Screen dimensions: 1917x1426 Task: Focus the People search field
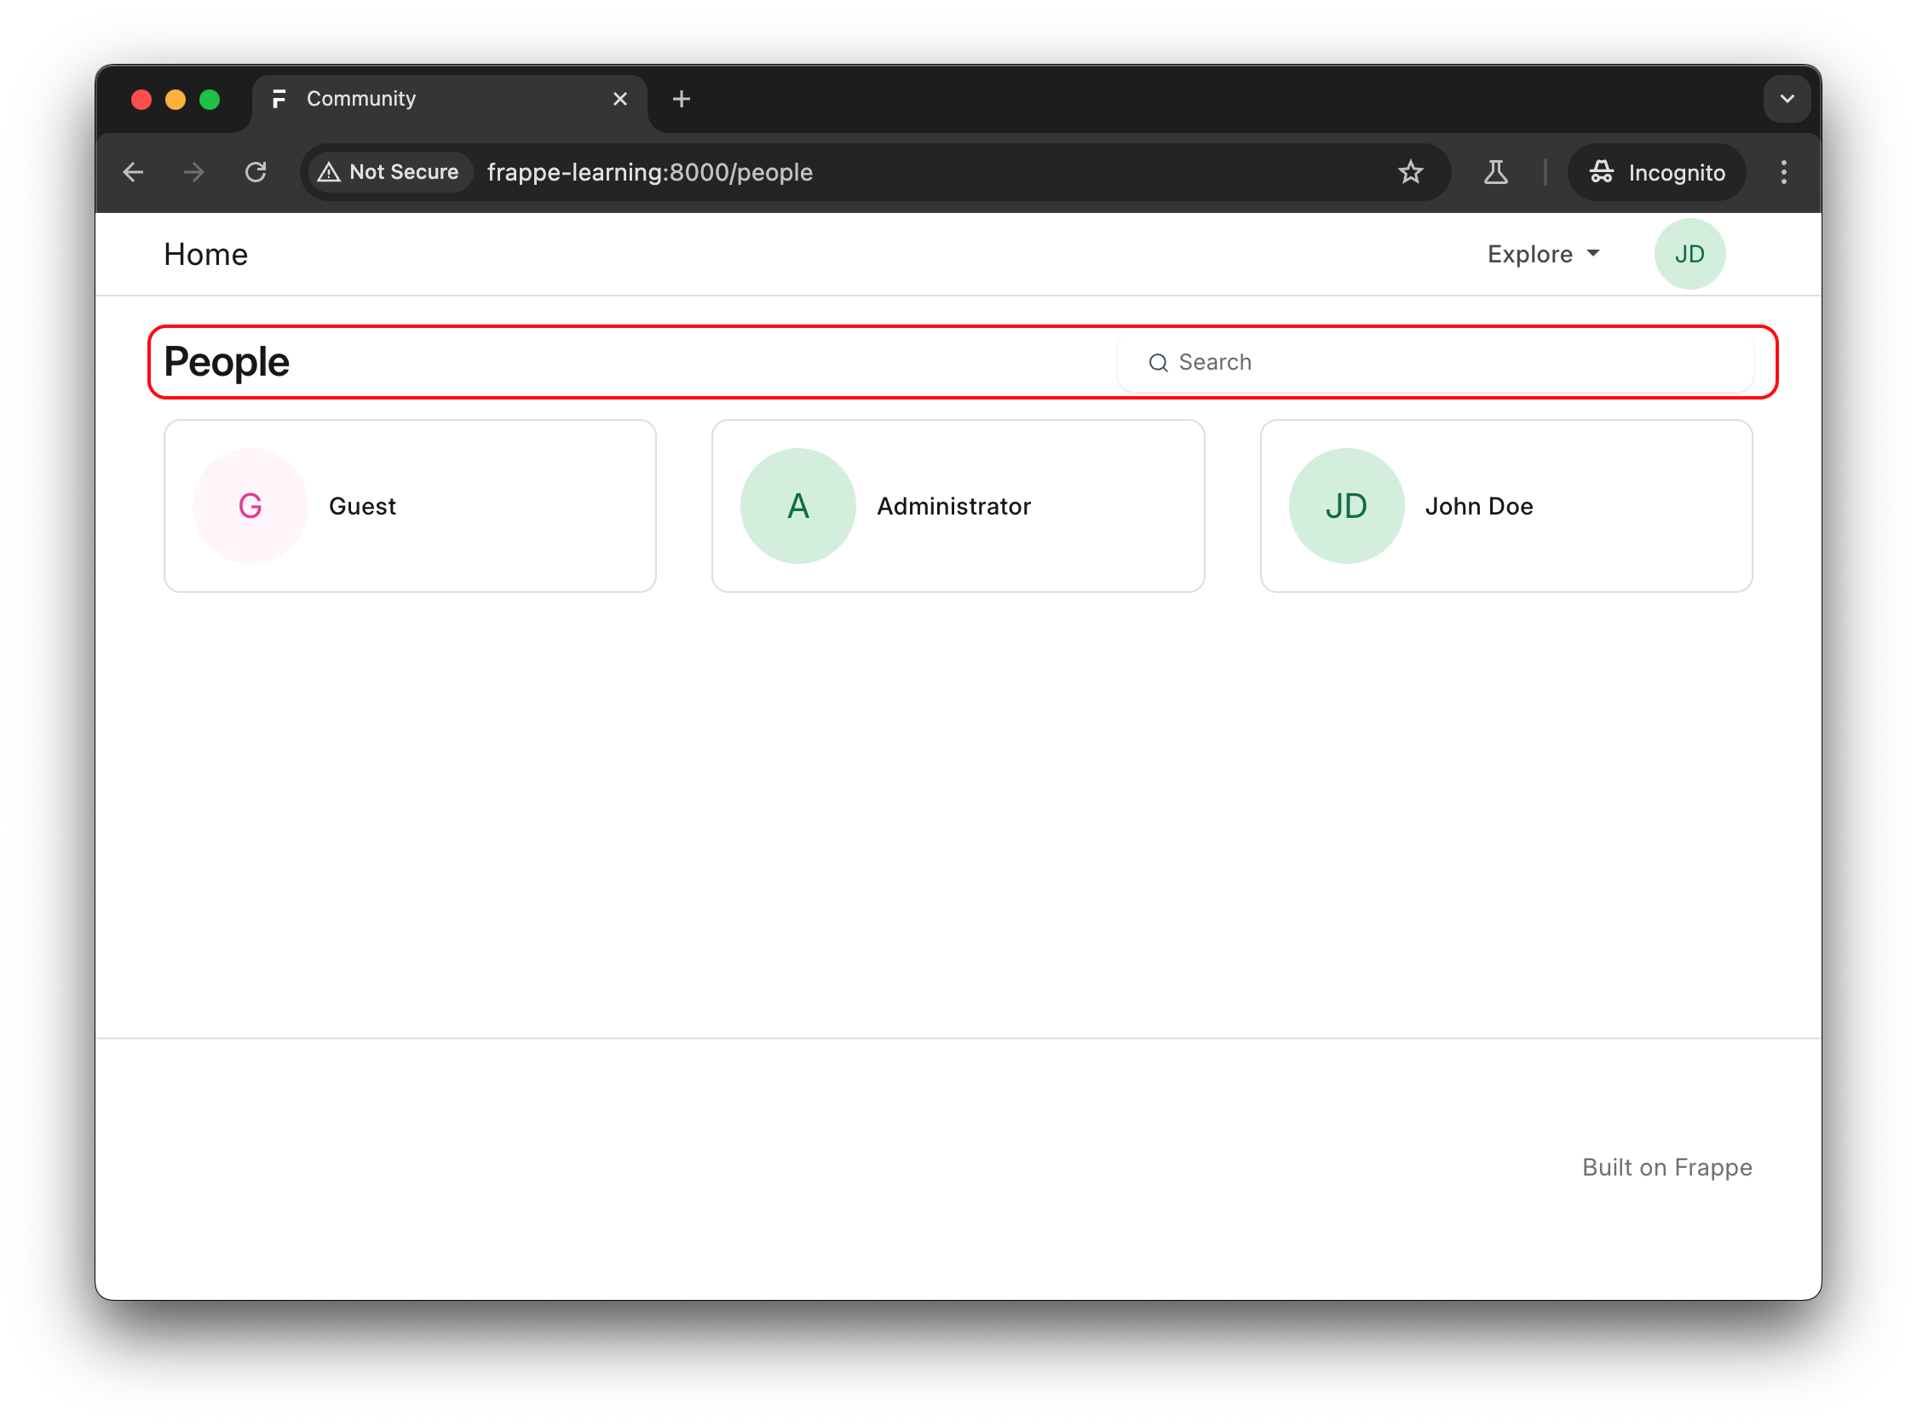pos(1450,363)
